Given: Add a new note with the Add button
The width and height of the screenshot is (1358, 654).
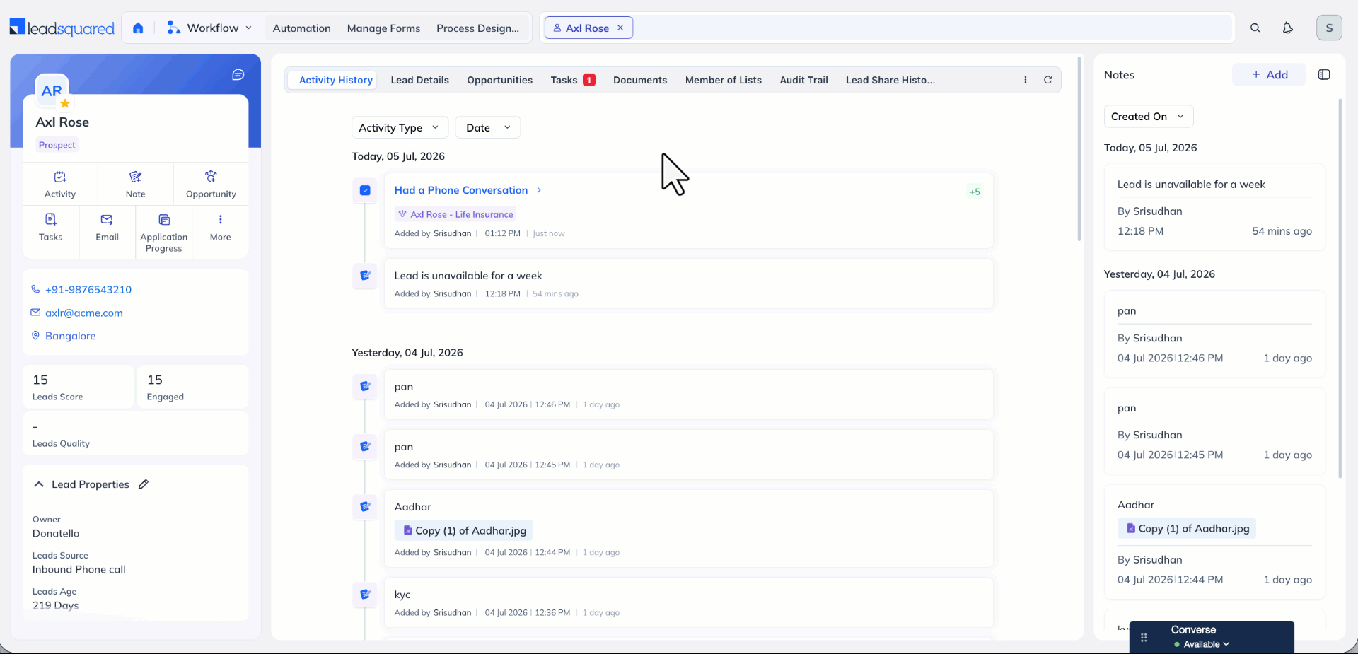Looking at the screenshot, I should click(x=1269, y=75).
